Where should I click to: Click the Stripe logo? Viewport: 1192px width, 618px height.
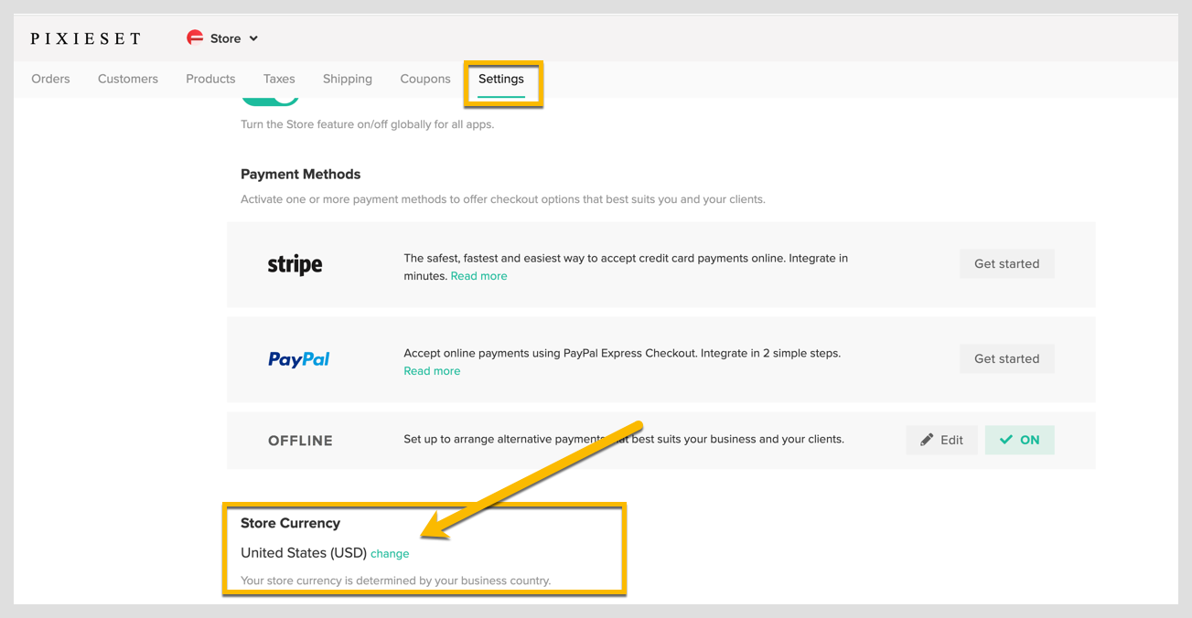[x=295, y=265]
